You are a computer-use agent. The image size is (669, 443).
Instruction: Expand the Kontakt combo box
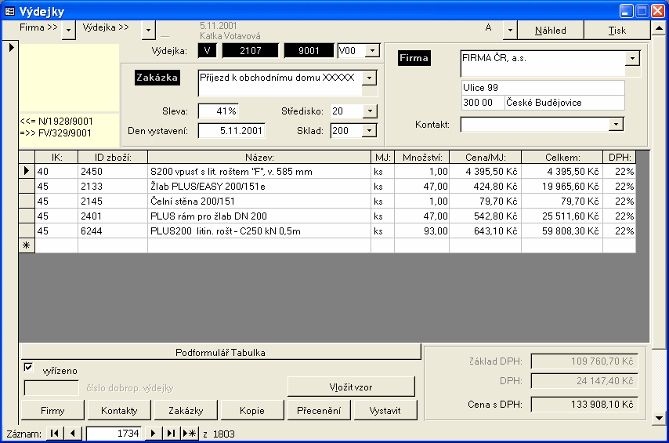point(616,125)
